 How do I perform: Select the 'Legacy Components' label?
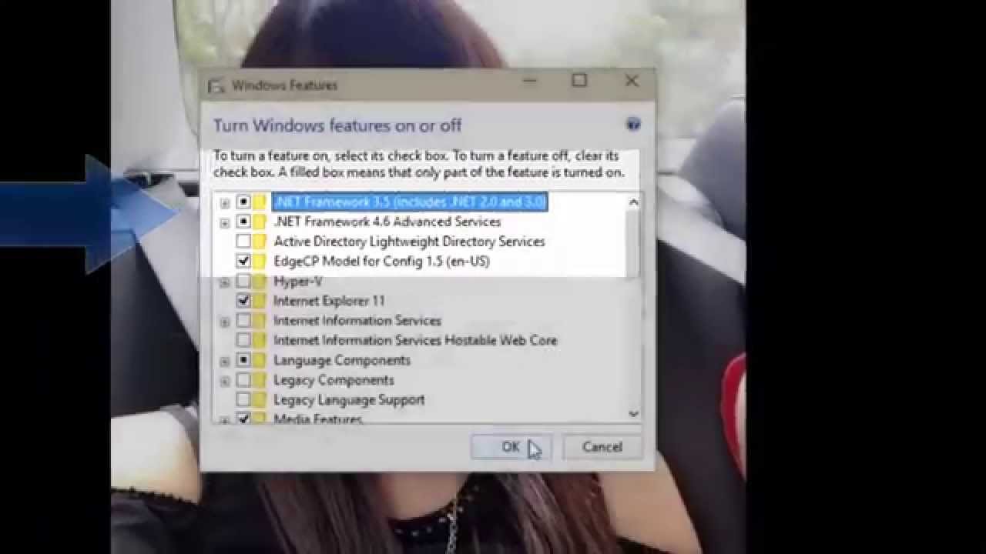tap(334, 380)
